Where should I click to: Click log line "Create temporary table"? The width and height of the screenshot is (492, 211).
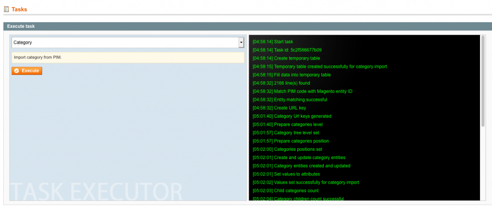(286, 58)
